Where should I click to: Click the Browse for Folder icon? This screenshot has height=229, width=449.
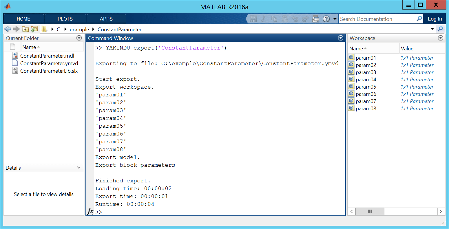(35, 29)
